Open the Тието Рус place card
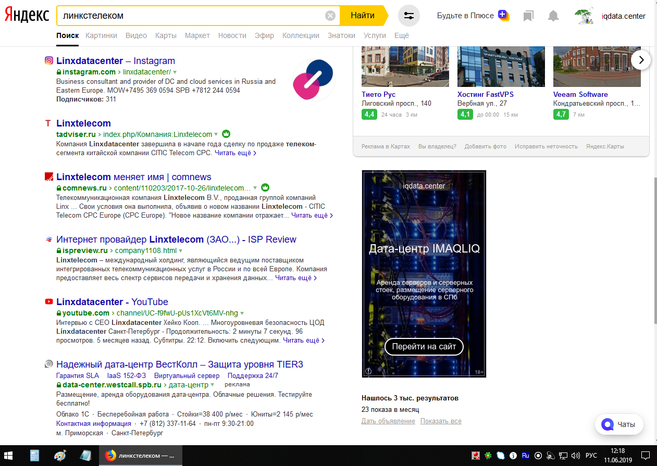This screenshot has width=657, height=466. click(379, 94)
